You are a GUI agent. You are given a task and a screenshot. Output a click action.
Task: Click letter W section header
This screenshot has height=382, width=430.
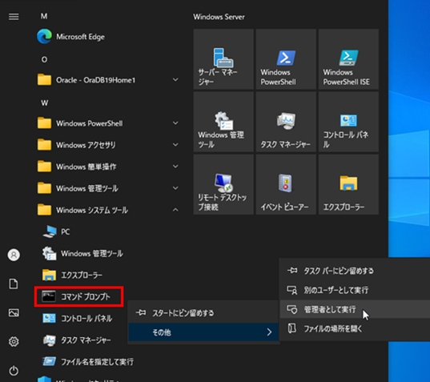pyautogui.click(x=44, y=103)
